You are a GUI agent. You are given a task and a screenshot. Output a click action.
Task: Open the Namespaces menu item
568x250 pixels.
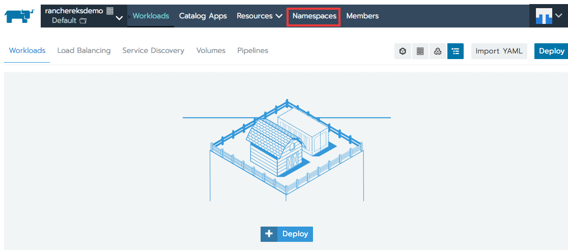[315, 16]
